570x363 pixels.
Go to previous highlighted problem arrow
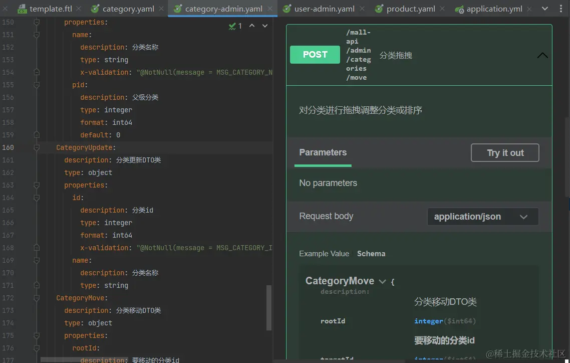[x=252, y=26]
